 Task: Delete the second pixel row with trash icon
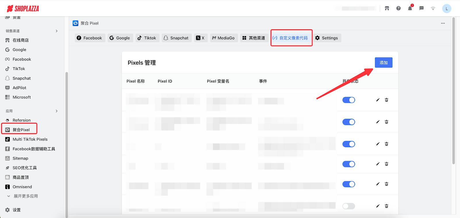click(386, 122)
